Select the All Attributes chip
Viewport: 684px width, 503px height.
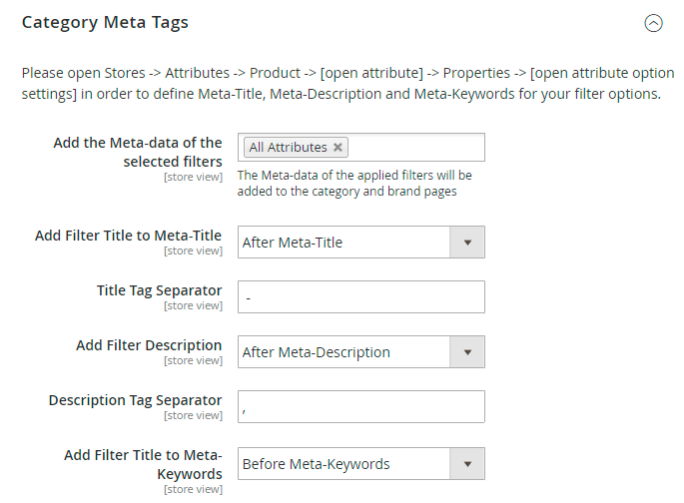(288, 148)
